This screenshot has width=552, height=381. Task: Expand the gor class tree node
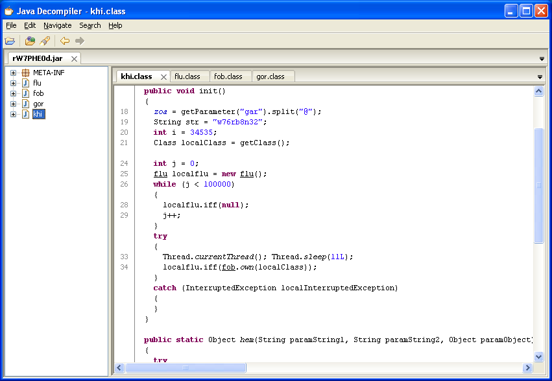tap(13, 104)
